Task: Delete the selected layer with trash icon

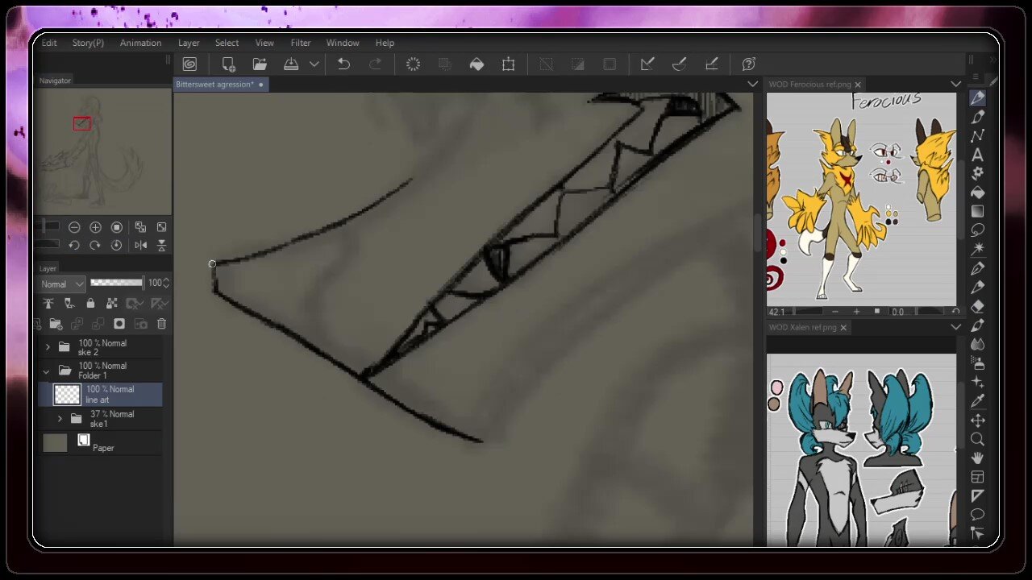Action: (161, 323)
